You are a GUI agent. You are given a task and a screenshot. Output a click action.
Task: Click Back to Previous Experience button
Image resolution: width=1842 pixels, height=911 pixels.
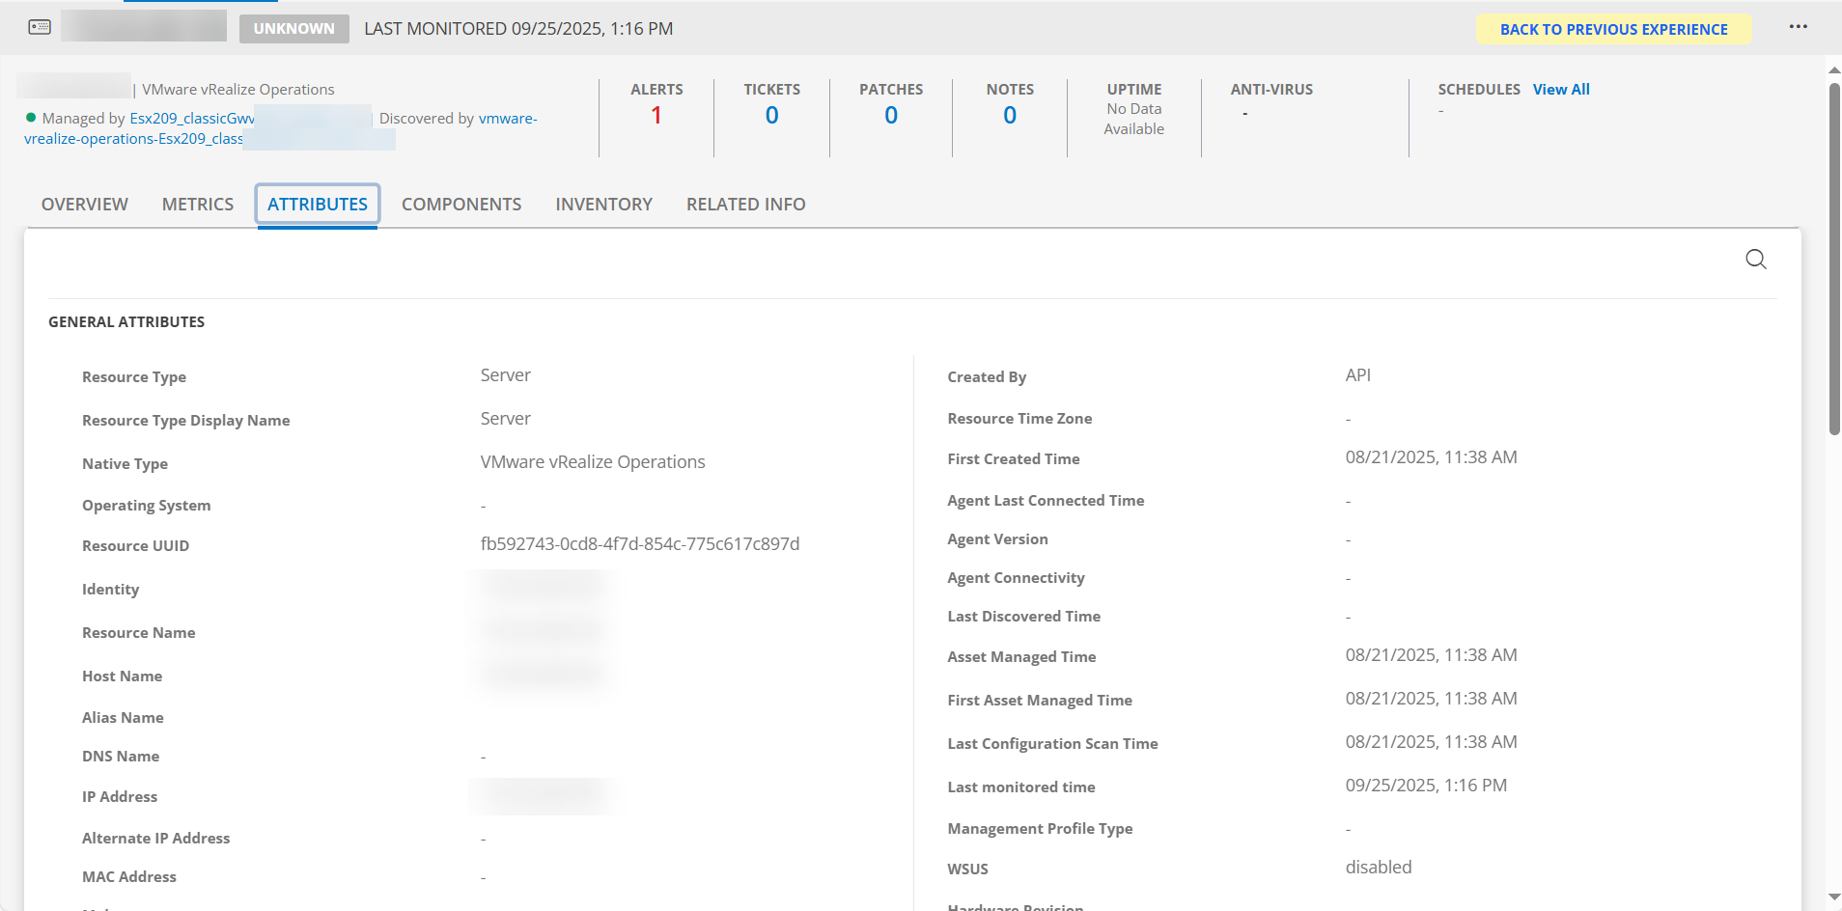(1613, 29)
